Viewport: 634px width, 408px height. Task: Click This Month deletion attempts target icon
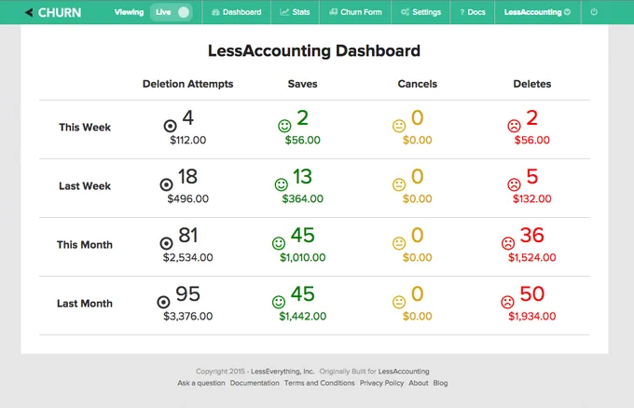coord(166,243)
